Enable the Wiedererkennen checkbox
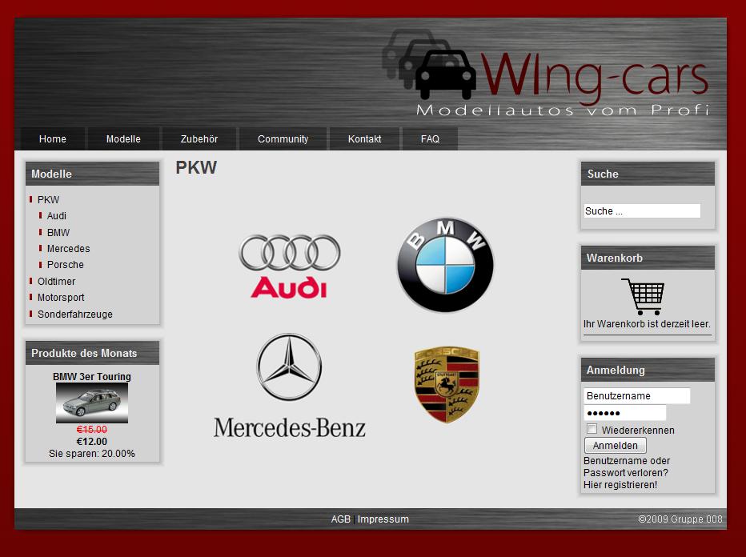Image resolution: width=746 pixels, height=557 pixels. tap(592, 430)
